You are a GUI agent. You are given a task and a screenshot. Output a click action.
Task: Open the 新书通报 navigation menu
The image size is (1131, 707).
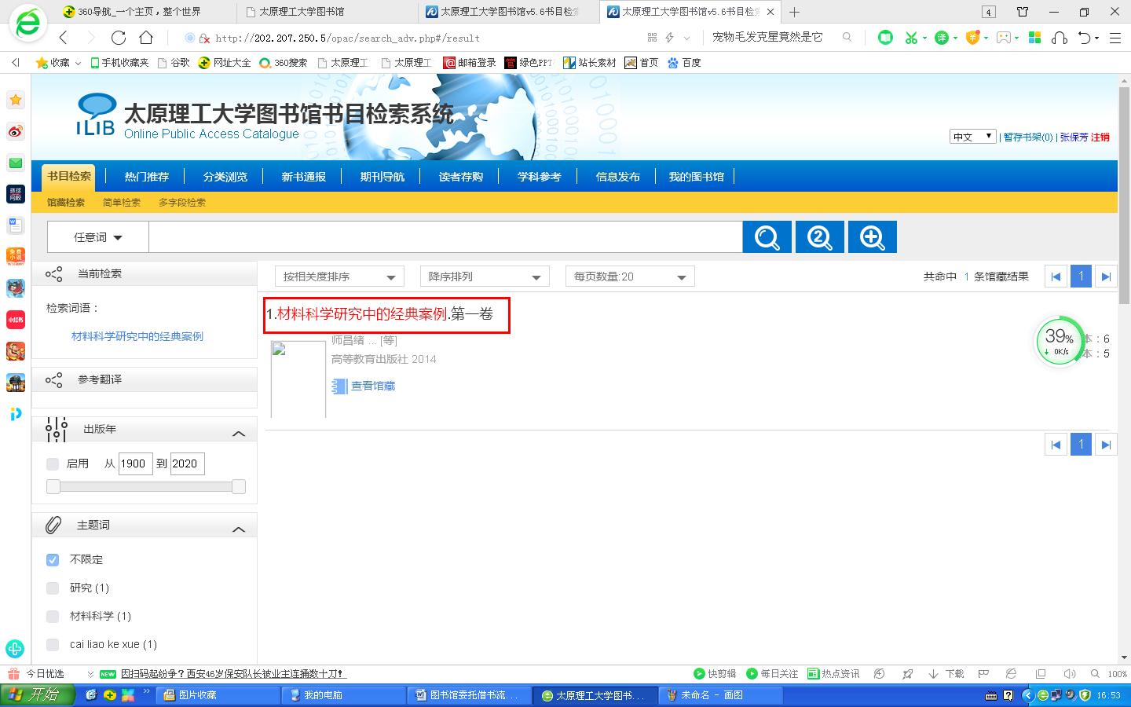click(x=303, y=177)
